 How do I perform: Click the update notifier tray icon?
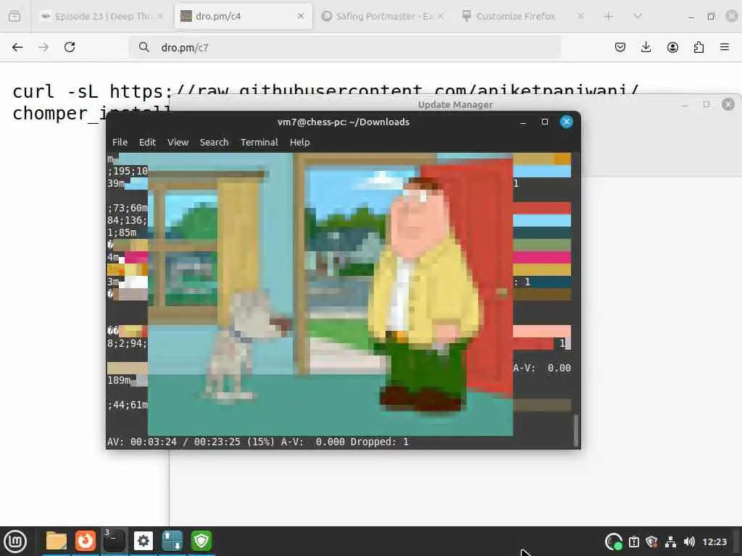(x=633, y=542)
